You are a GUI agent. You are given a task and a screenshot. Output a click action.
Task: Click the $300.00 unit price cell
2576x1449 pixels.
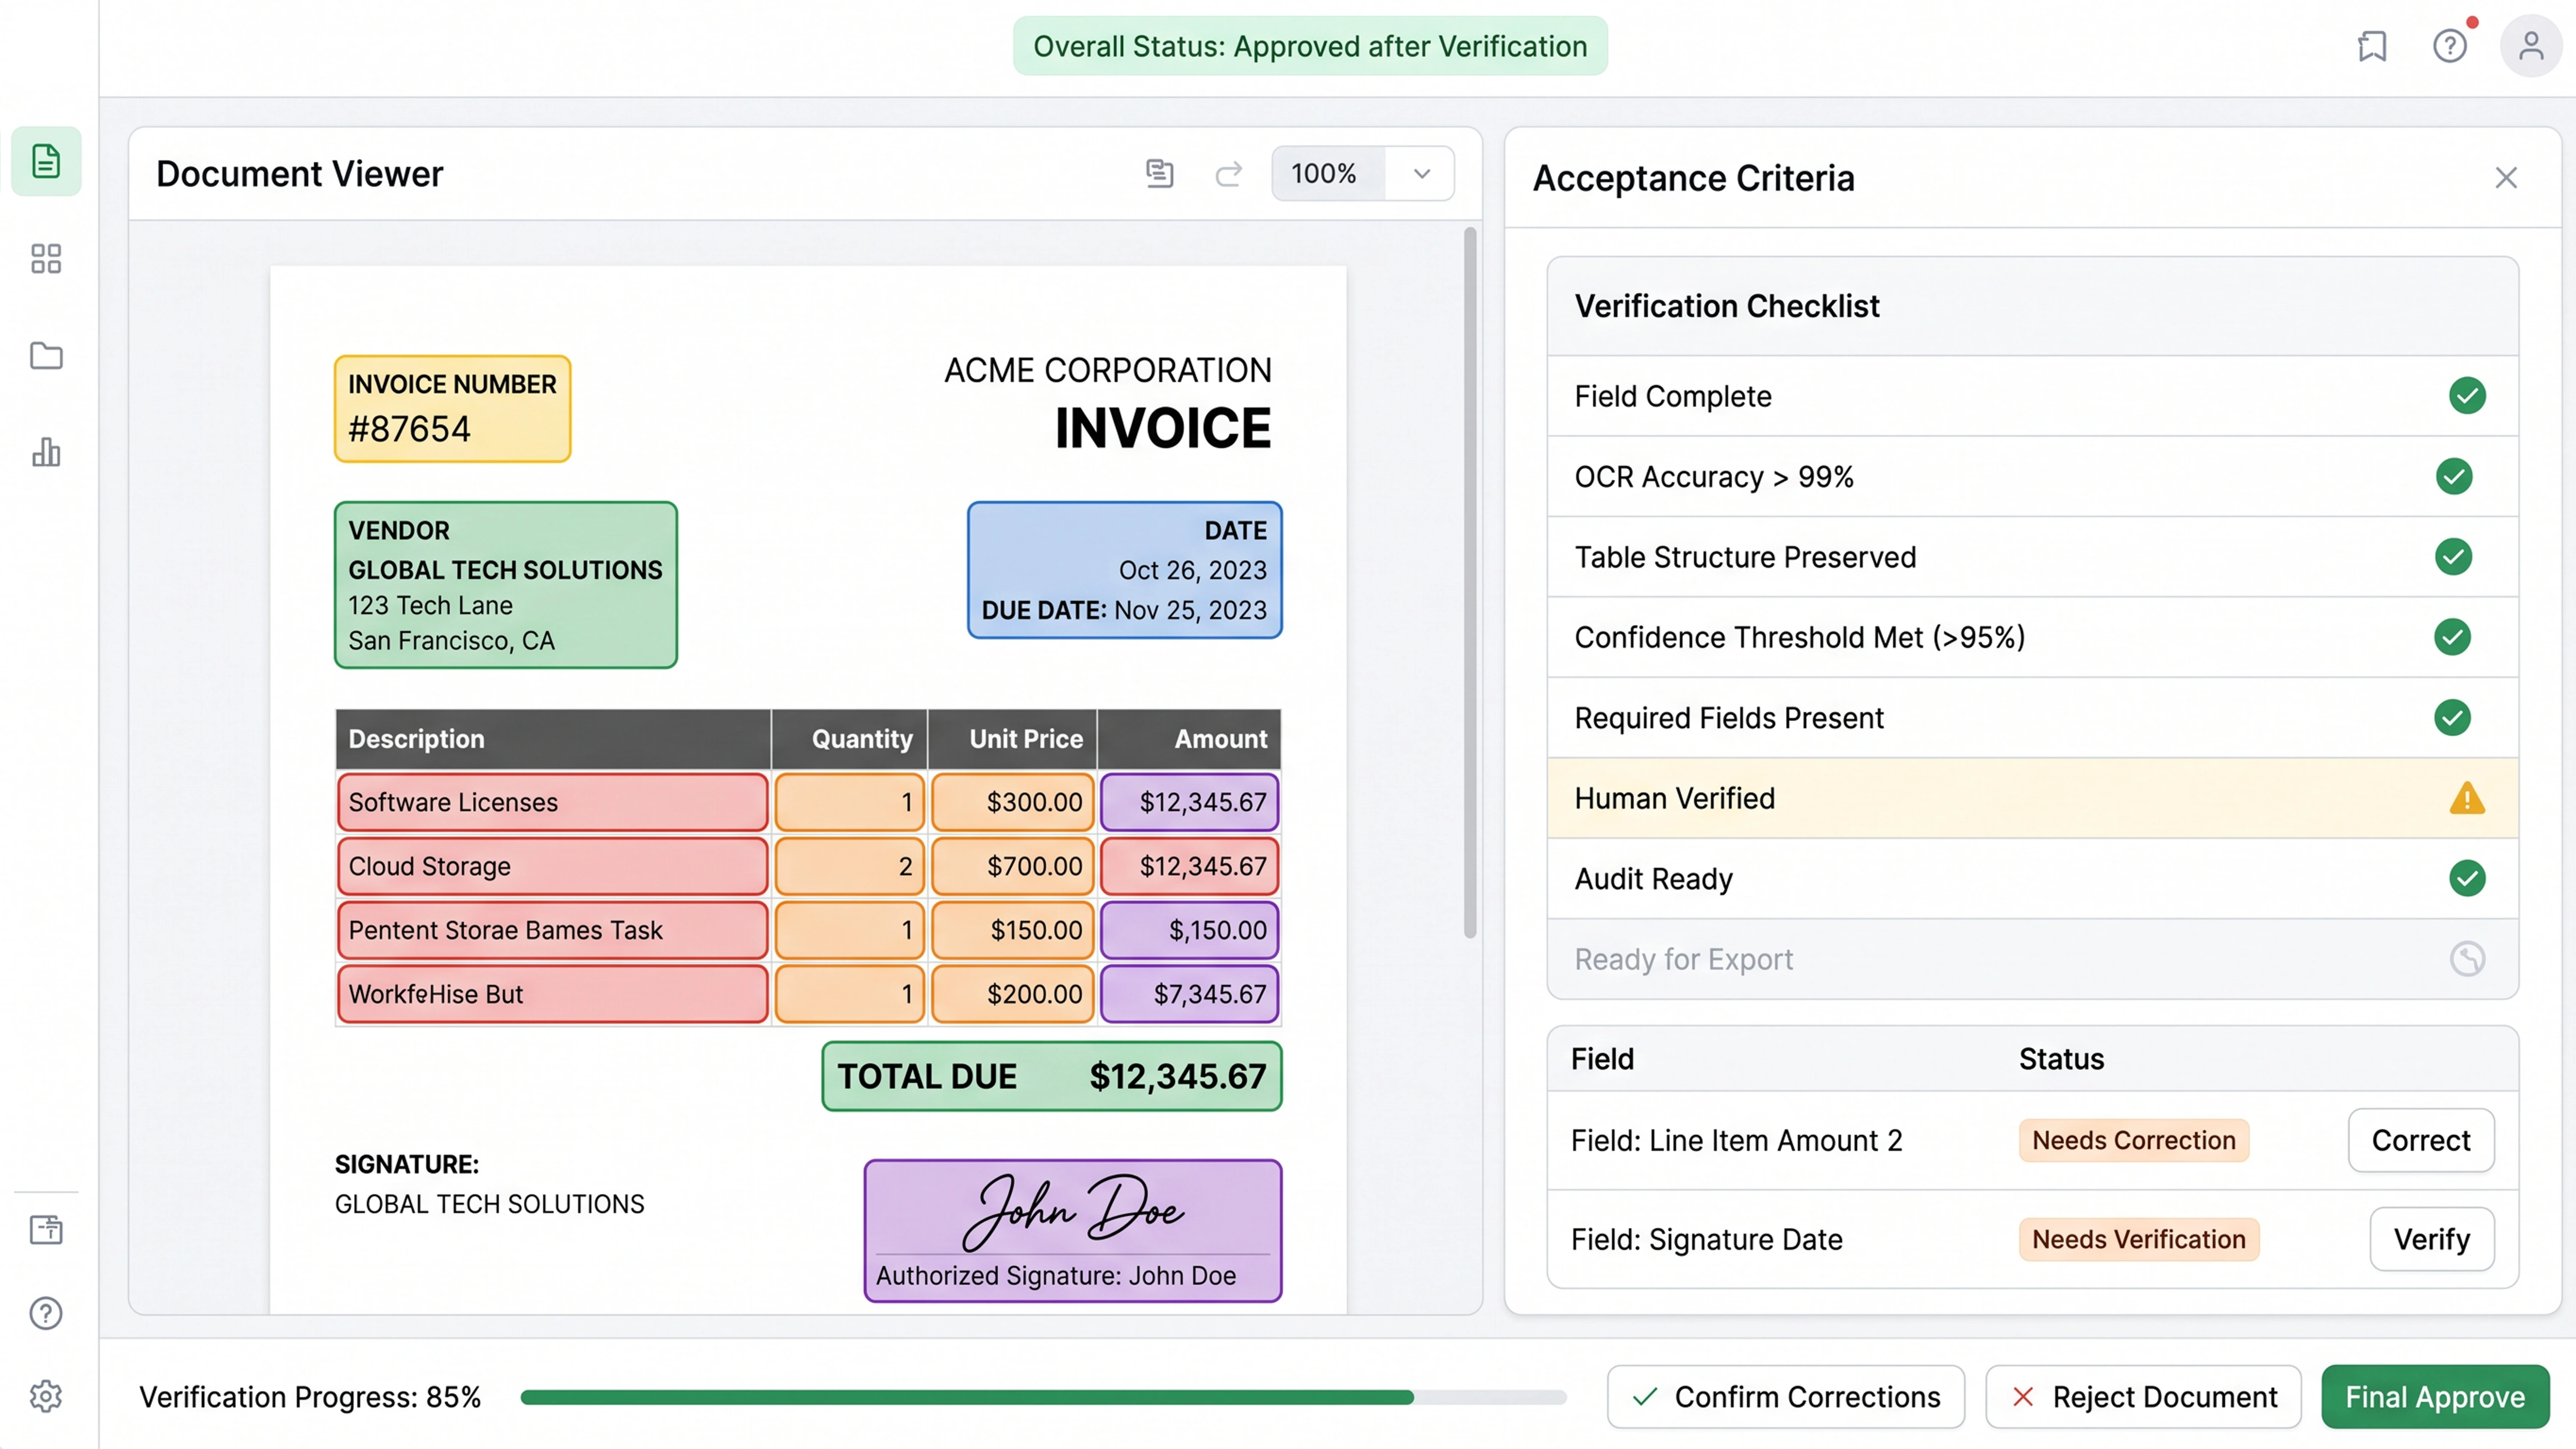1013,802
